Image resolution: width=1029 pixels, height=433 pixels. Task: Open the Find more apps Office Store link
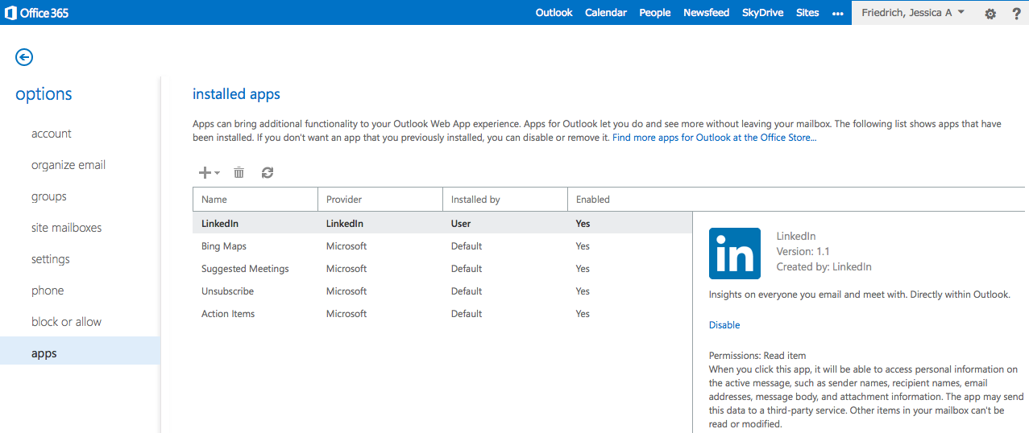714,138
